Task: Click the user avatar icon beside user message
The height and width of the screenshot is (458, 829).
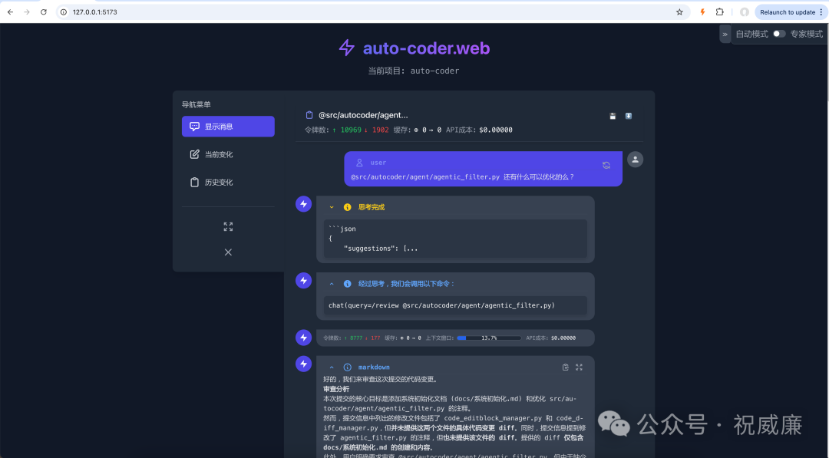Action: 635,159
